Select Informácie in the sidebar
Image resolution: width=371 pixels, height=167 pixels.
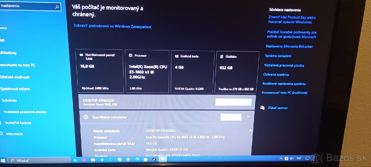pos(14,134)
